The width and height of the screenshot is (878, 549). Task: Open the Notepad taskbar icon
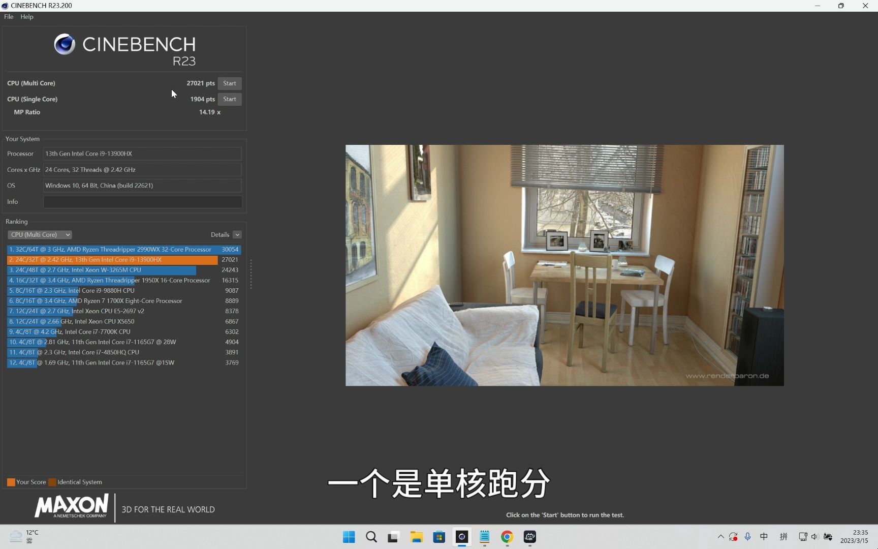pos(484,537)
